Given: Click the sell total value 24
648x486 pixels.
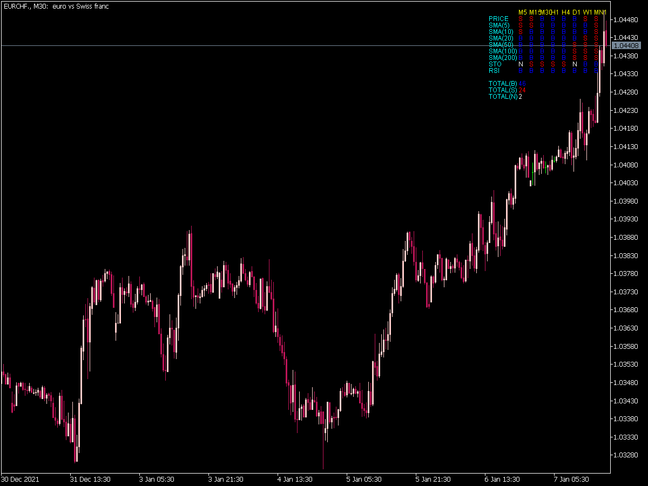Looking at the screenshot, I should pyautogui.click(x=522, y=90).
